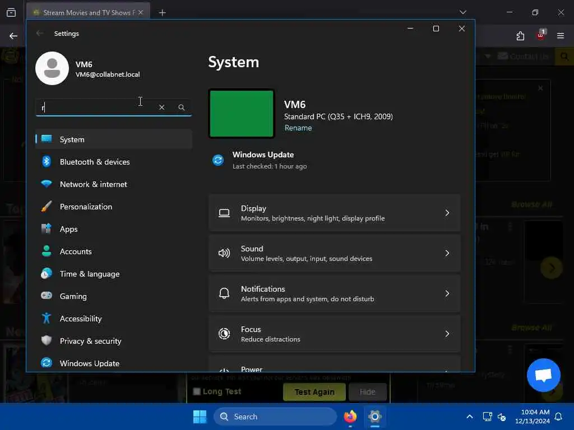This screenshot has width=574, height=430.
Task: Click the green desktop thumbnail preview
Action: click(x=242, y=114)
